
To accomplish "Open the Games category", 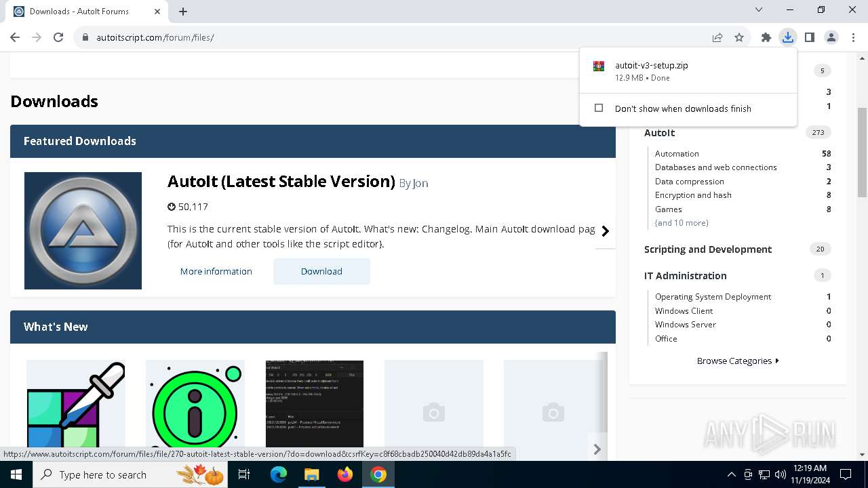I will [x=669, y=209].
